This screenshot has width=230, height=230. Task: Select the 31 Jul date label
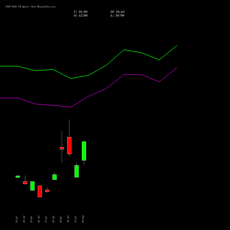tap(75, 219)
